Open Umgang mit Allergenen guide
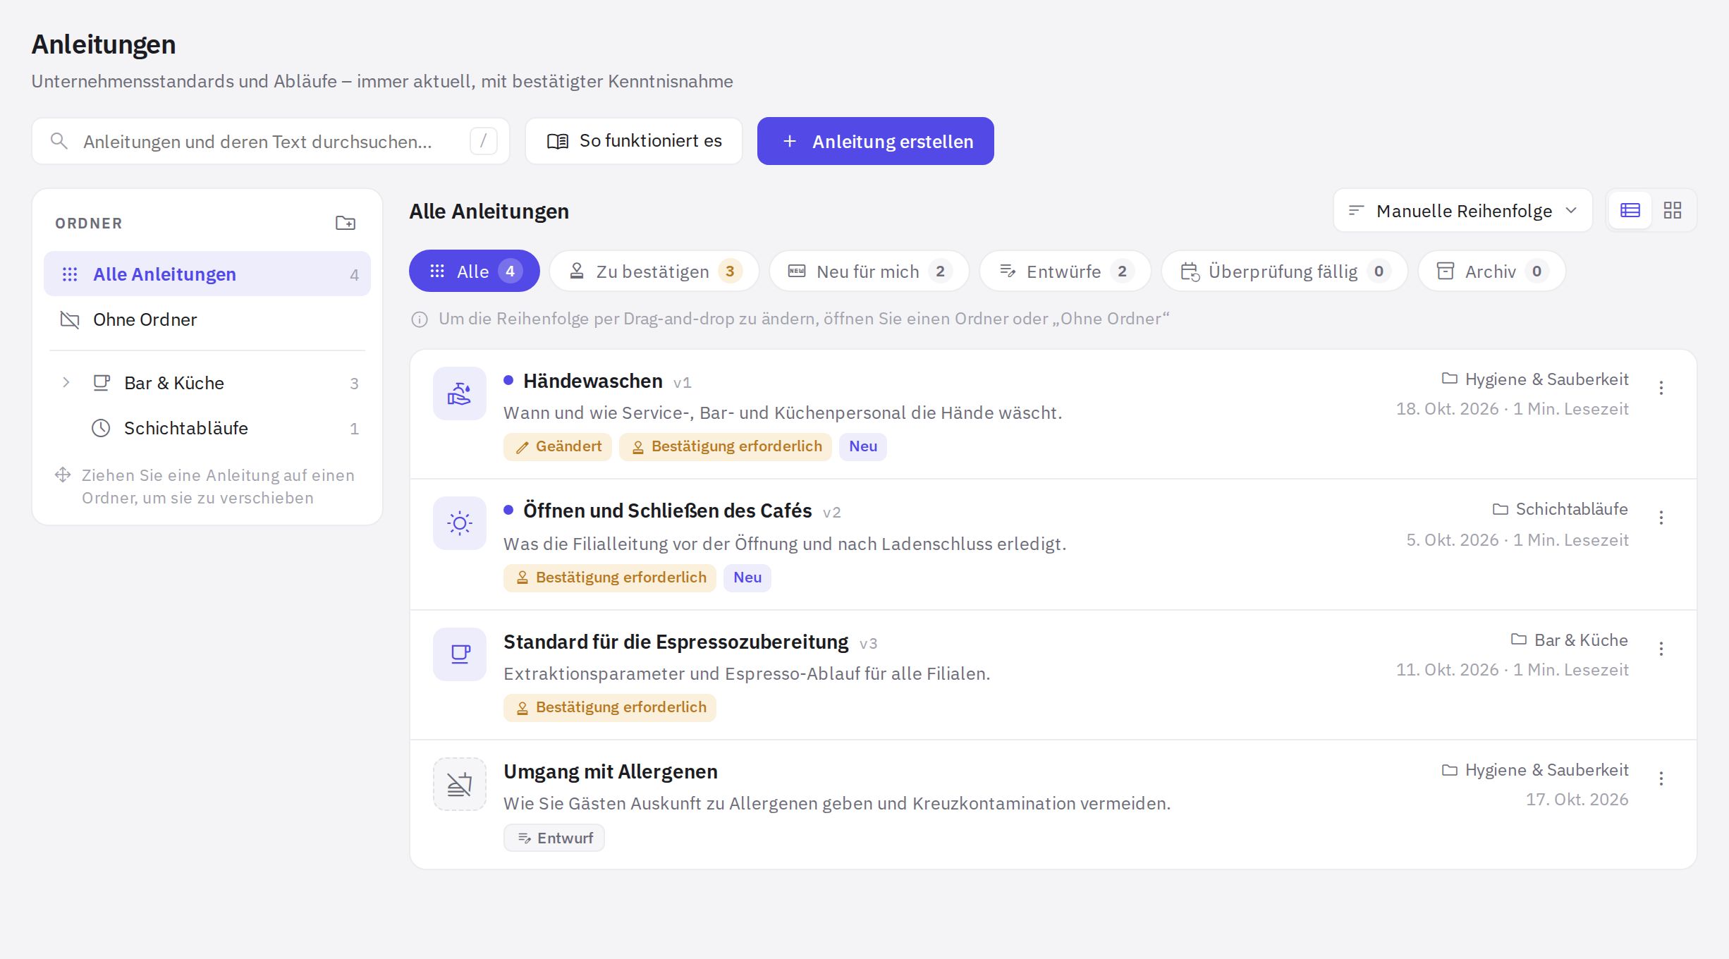The height and width of the screenshot is (959, 1729). [610, 771]
